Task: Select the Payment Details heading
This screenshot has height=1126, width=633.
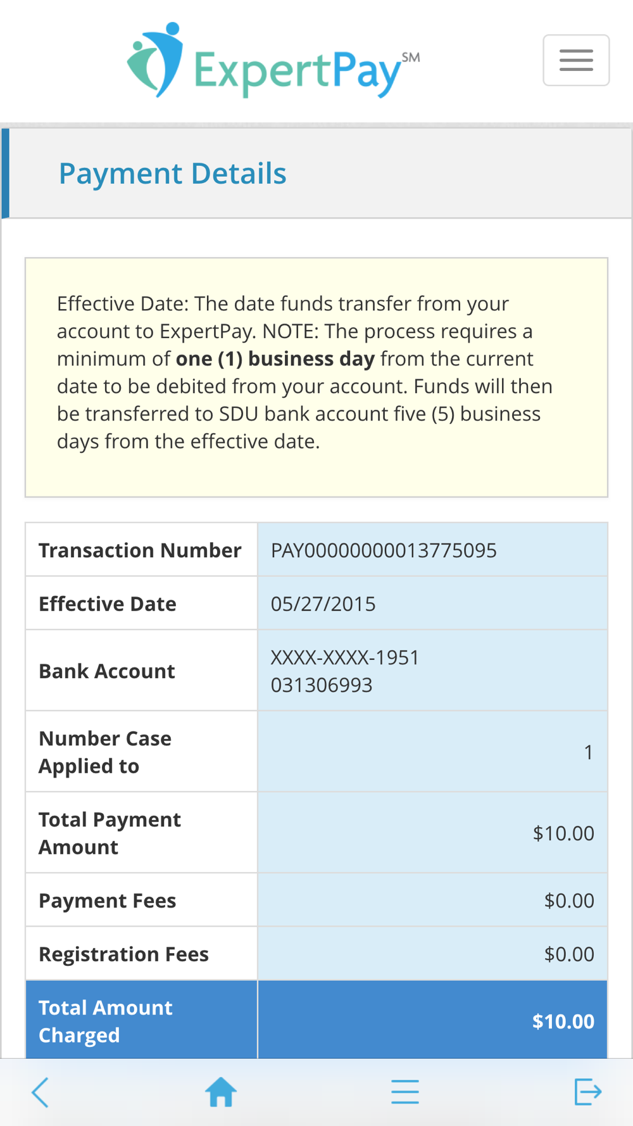Action: click(172, 174)
